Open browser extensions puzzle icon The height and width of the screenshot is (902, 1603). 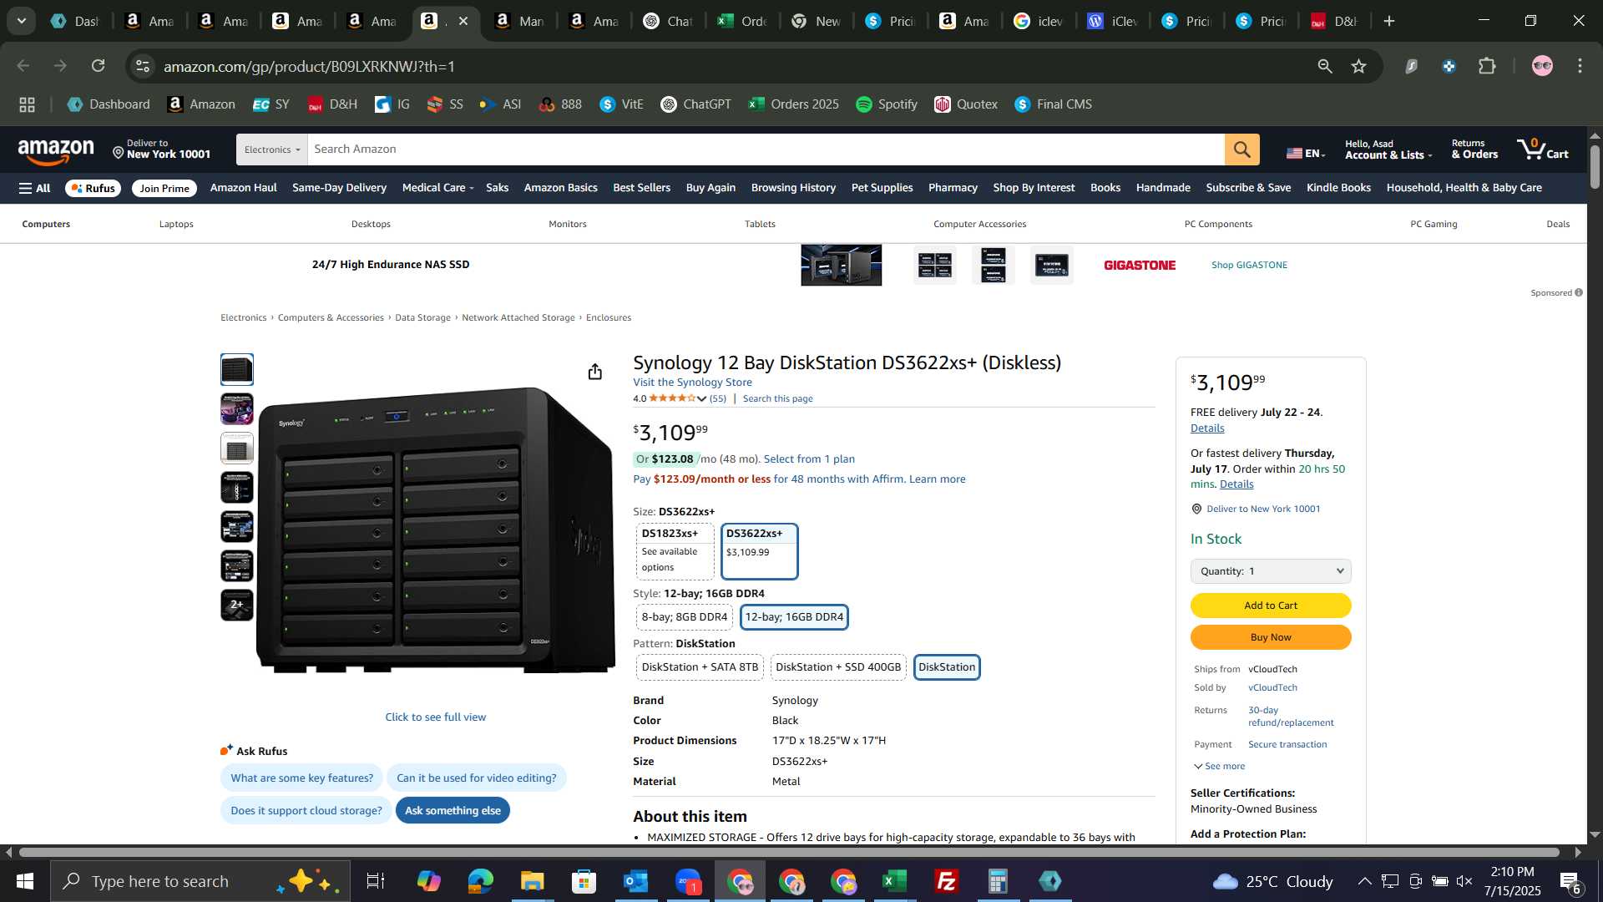click(x=1487, y=66)
